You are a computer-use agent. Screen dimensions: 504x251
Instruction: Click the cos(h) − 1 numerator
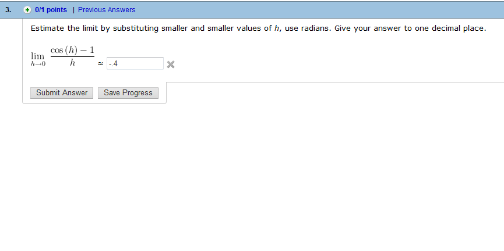pyautogui.click(x=72, y=51)
